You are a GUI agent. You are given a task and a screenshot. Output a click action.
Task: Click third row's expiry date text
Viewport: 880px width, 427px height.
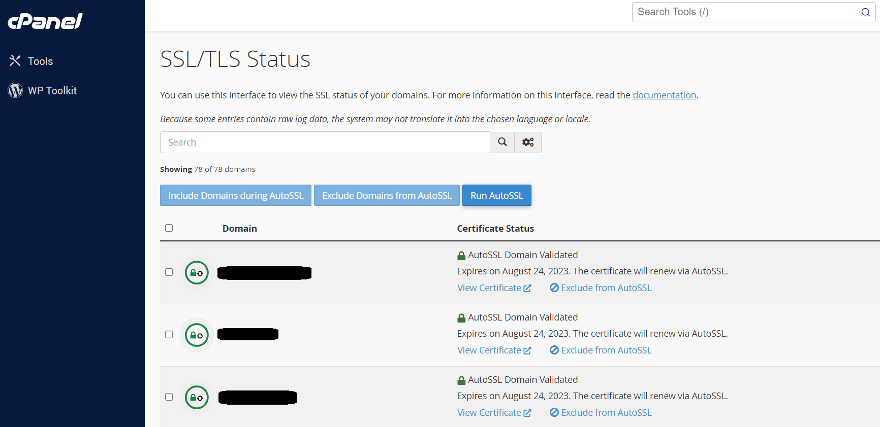592,396
